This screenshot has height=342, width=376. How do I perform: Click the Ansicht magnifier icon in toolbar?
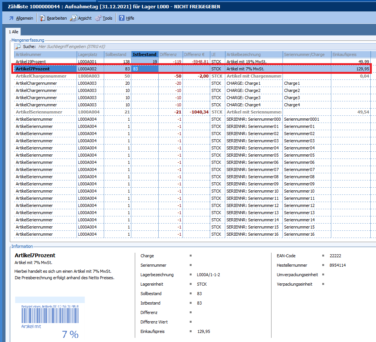[x=73, y=18]
